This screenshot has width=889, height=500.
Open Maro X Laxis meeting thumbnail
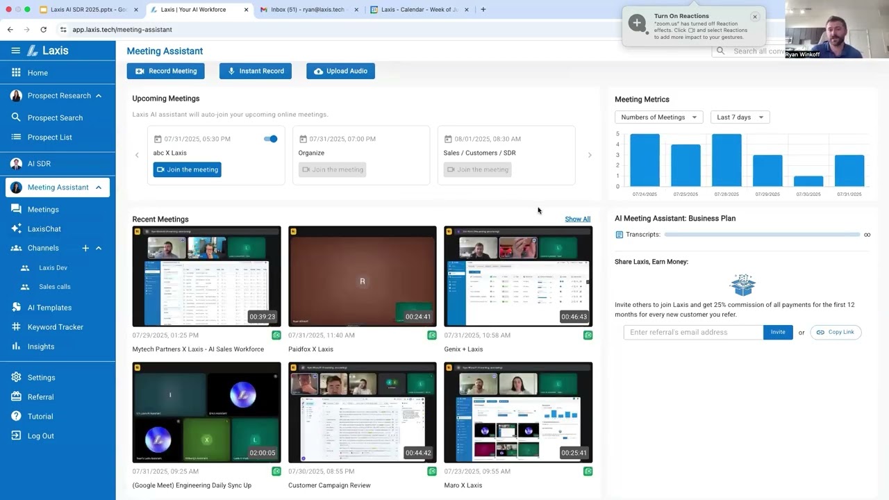click(x=518, y=412)
